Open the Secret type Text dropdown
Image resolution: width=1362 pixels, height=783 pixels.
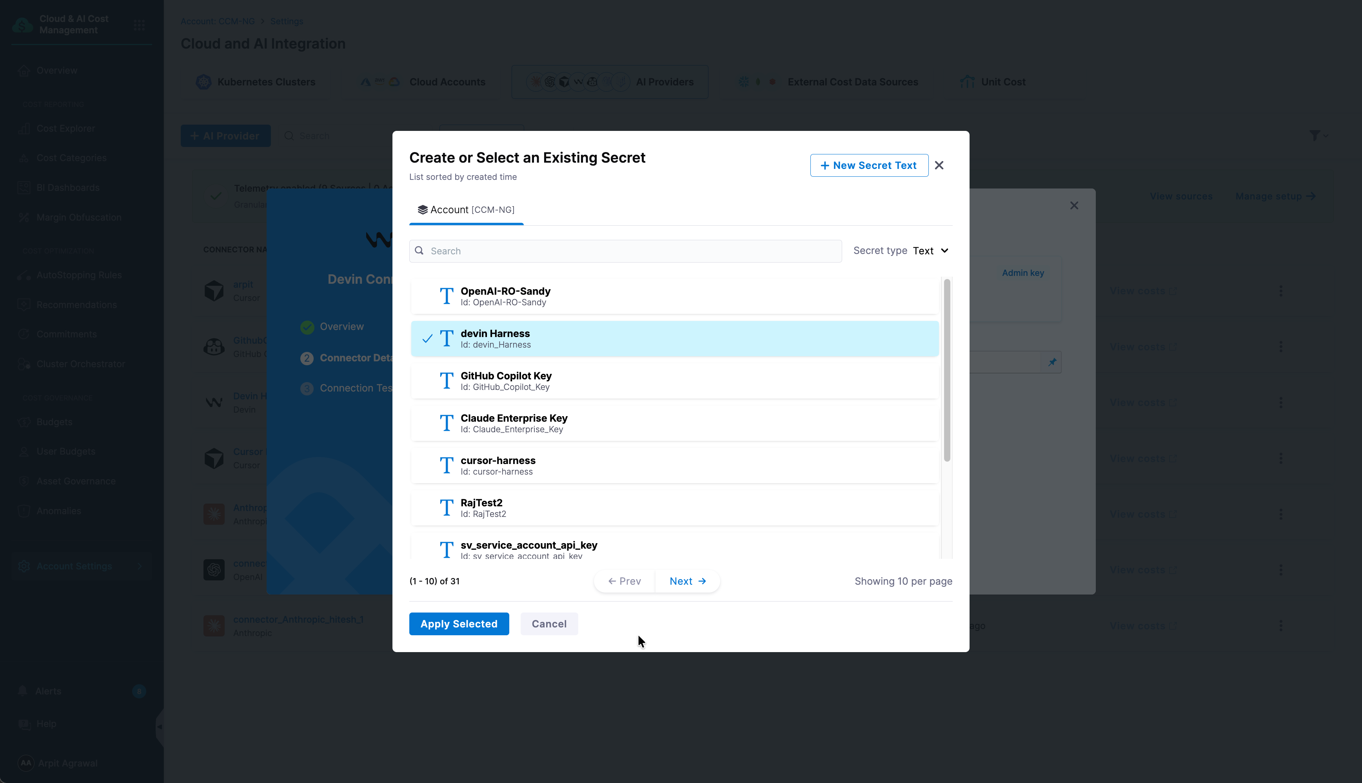(x=931, y=250)
